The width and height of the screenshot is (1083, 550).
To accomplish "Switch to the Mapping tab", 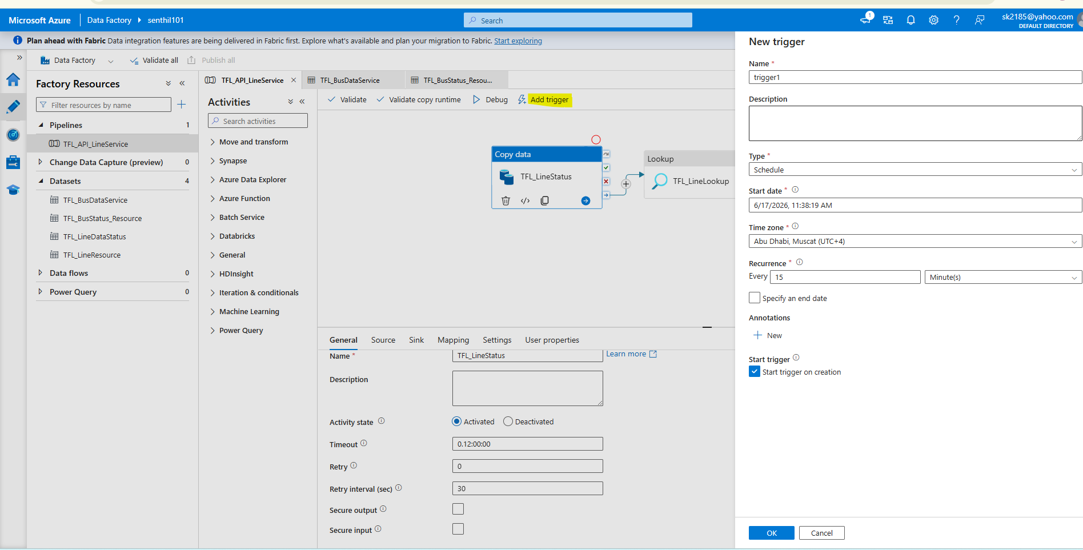I will (x=453, y=340).
